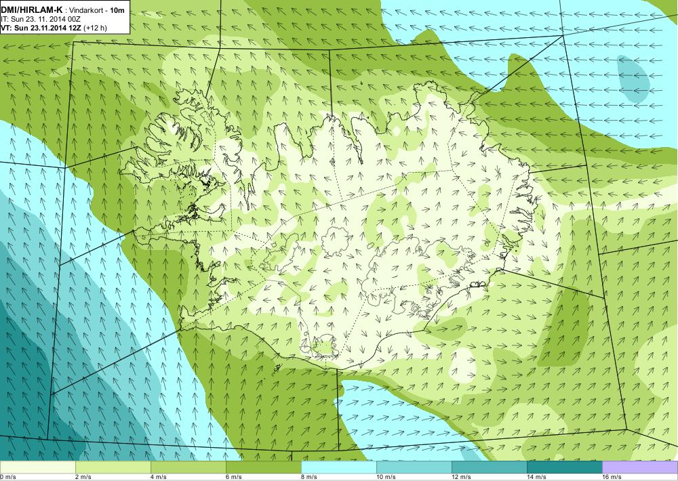Click the "6 m/s" legend label
This screenshot has width=678, height=481.
(234, 477)
